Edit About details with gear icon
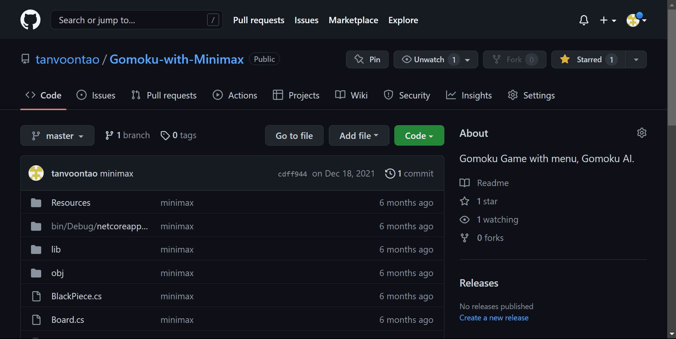The height and width of the screenshot is (339, 676). click(x=642, y=133)
